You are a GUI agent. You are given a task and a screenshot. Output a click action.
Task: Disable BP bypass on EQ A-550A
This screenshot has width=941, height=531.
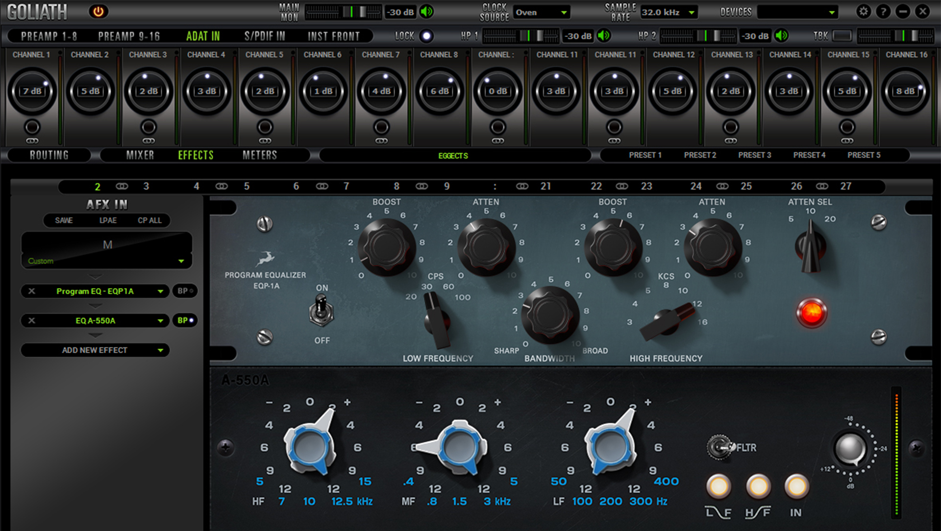(184, 320)
